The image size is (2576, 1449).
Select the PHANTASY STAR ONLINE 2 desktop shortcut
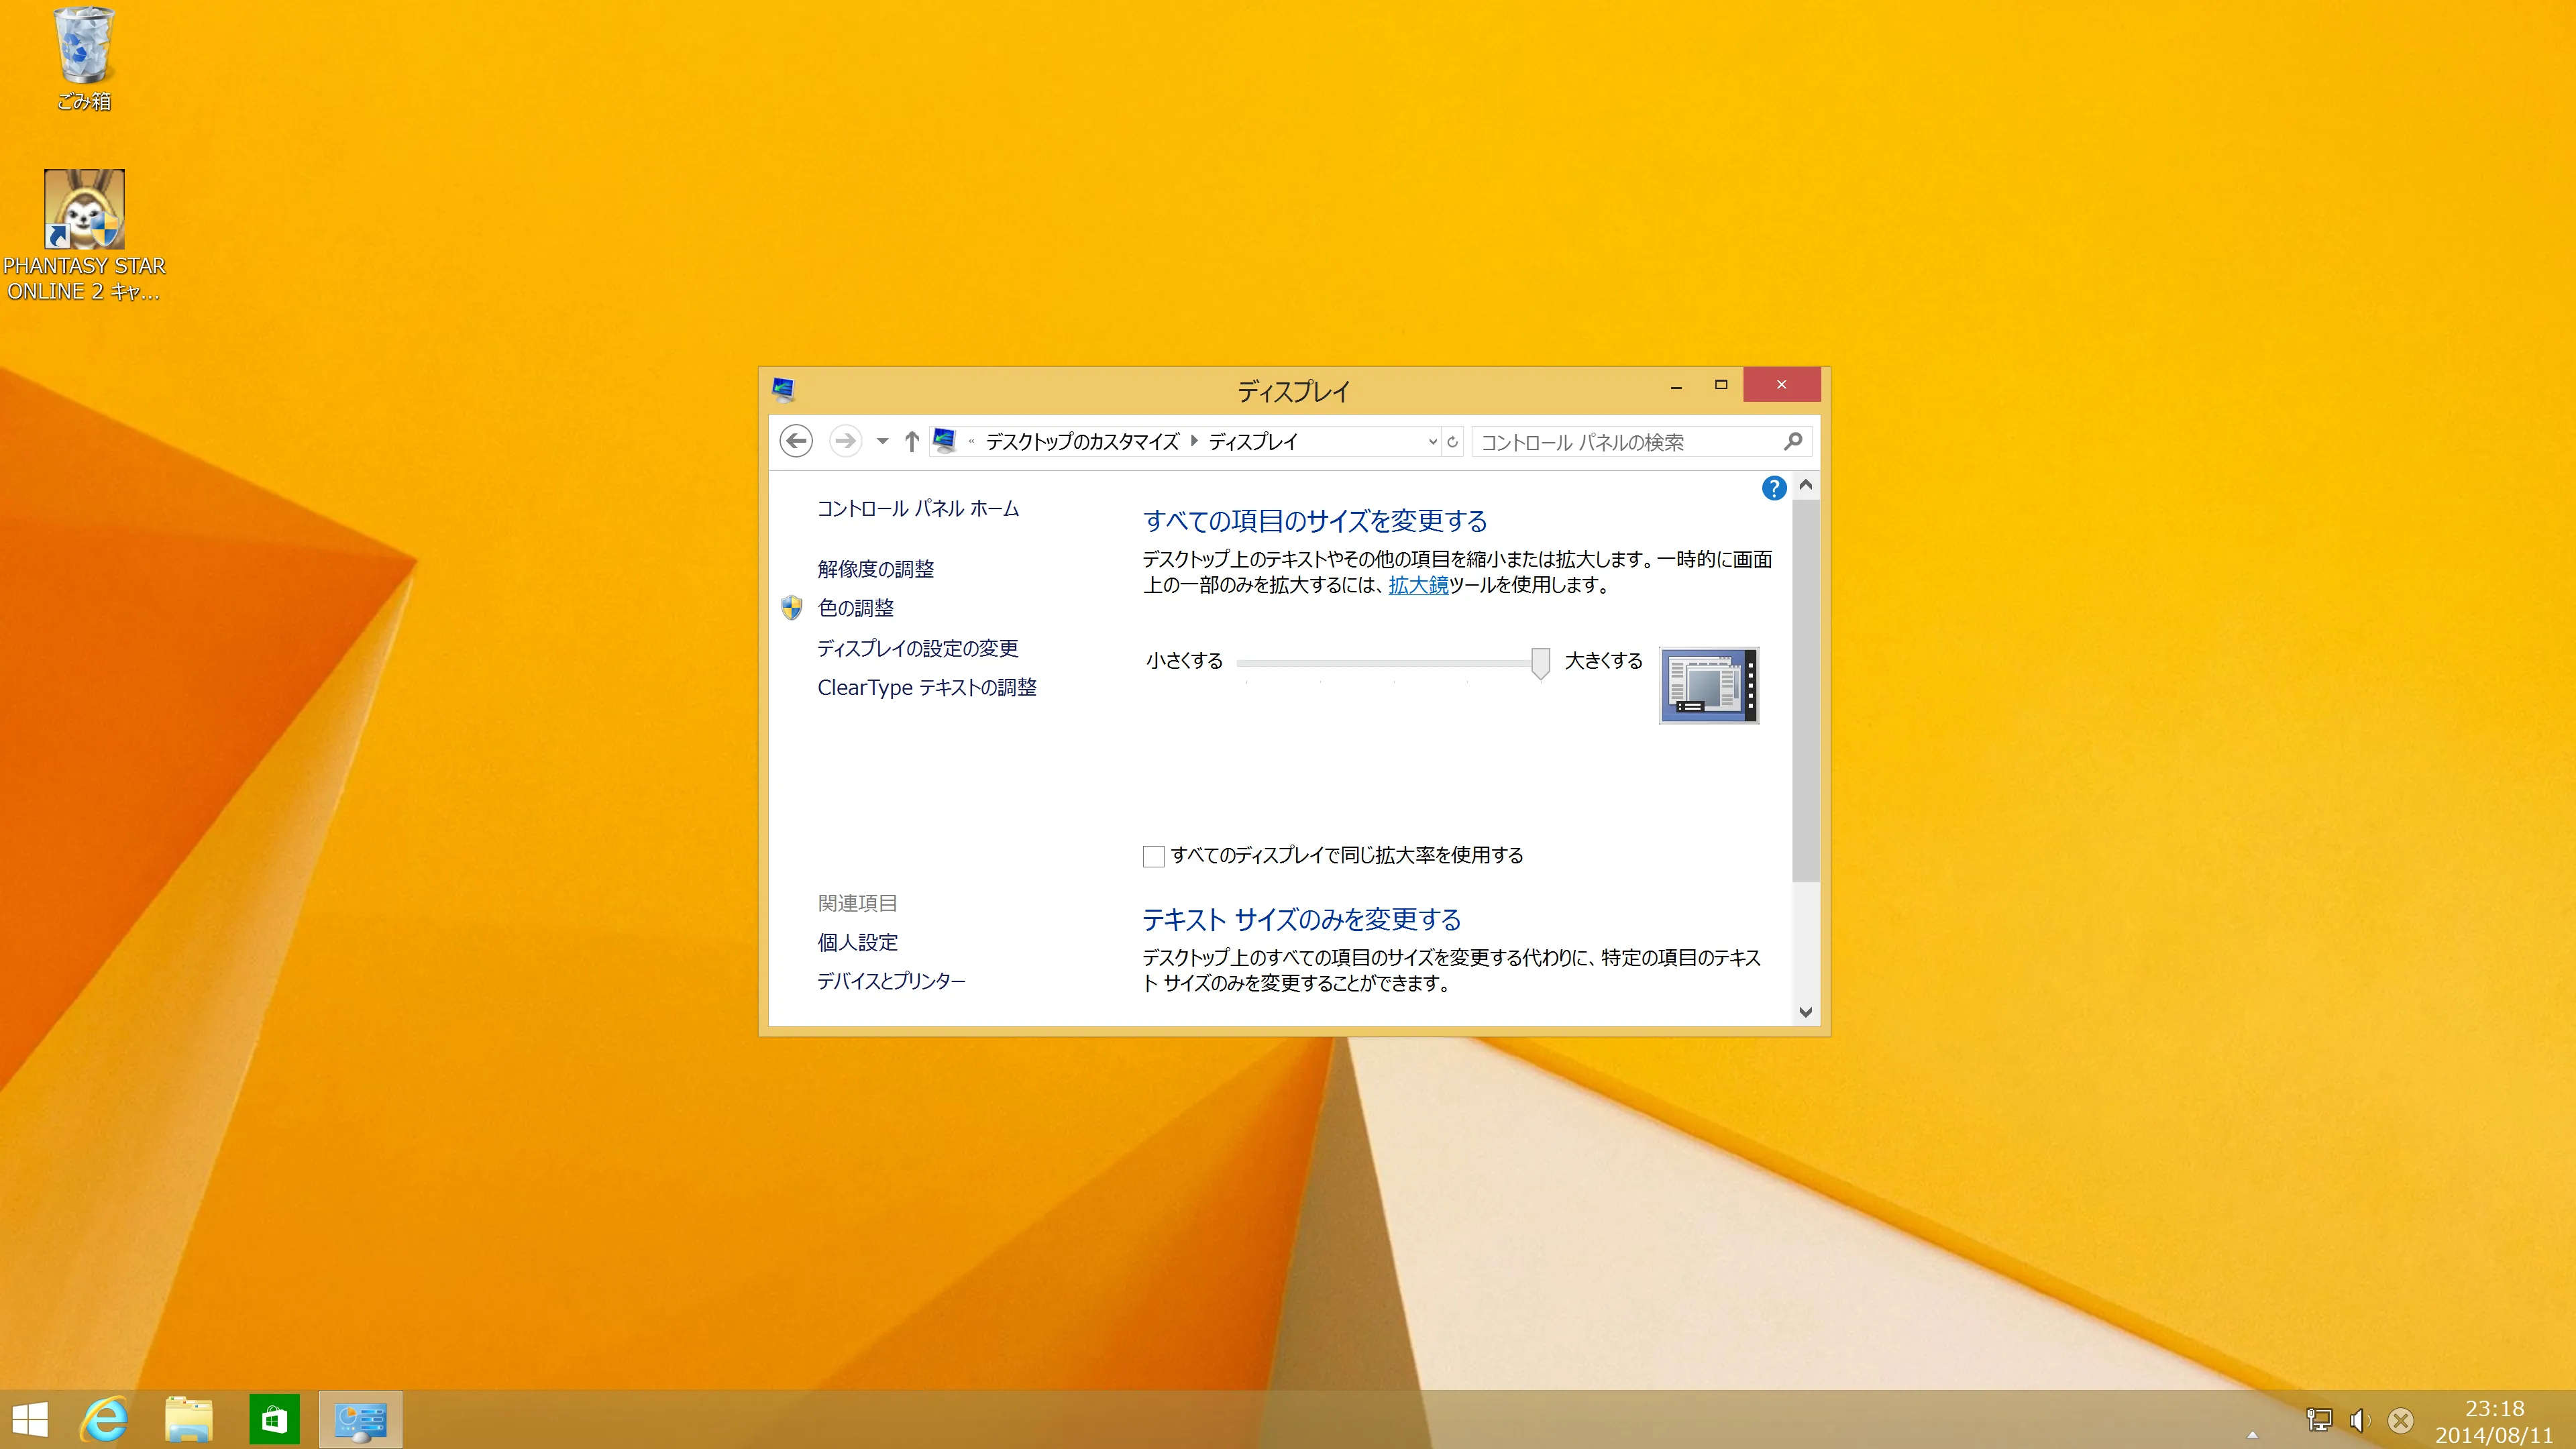pyautogui.click(x=84, y=236)
